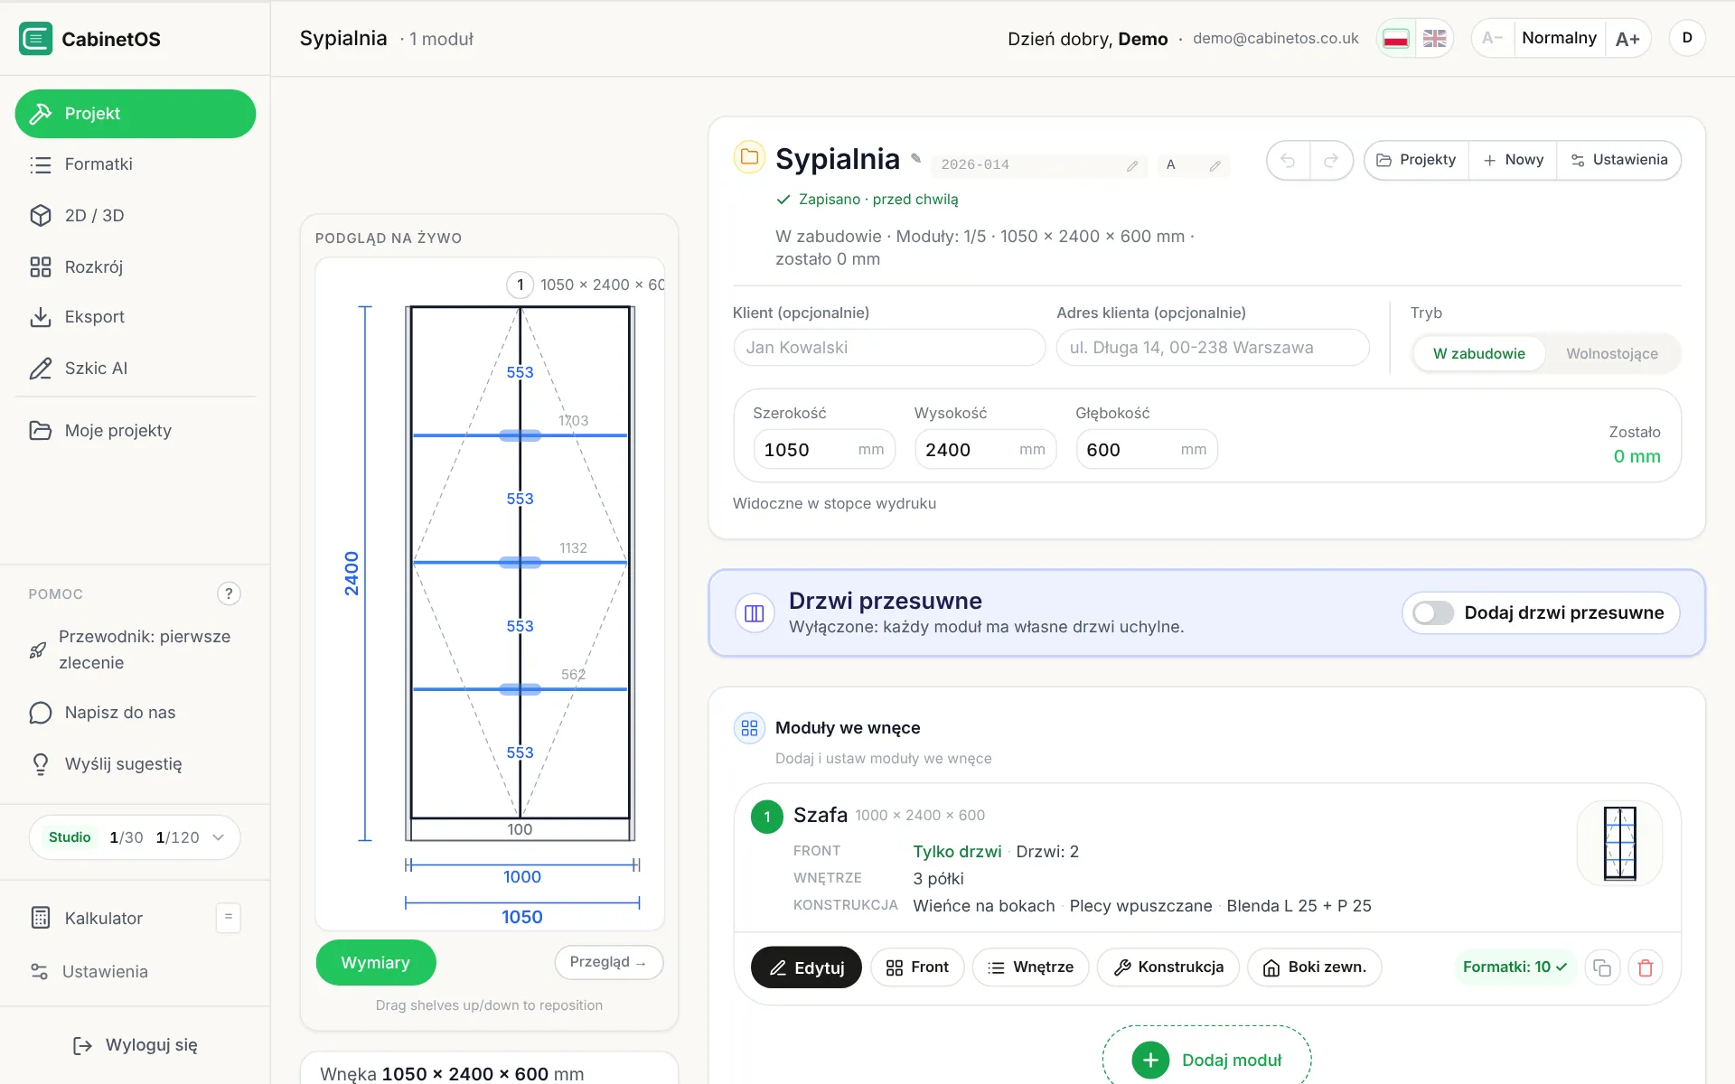Delete the Szafa module with trash icon
Viewport: 1735px width, 1084px height.
pos(1646,967)
